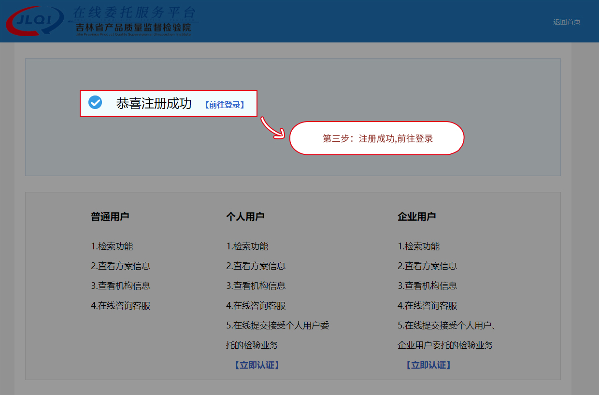Click the red curved arrow graphic
Image resolution: width=599 pixels, height=395 pixels.
coord(272,128)
